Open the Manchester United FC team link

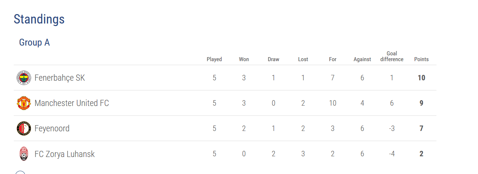[x=72, y=103]
